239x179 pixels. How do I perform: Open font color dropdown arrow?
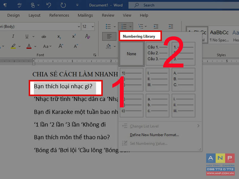[x=35, y=46]
